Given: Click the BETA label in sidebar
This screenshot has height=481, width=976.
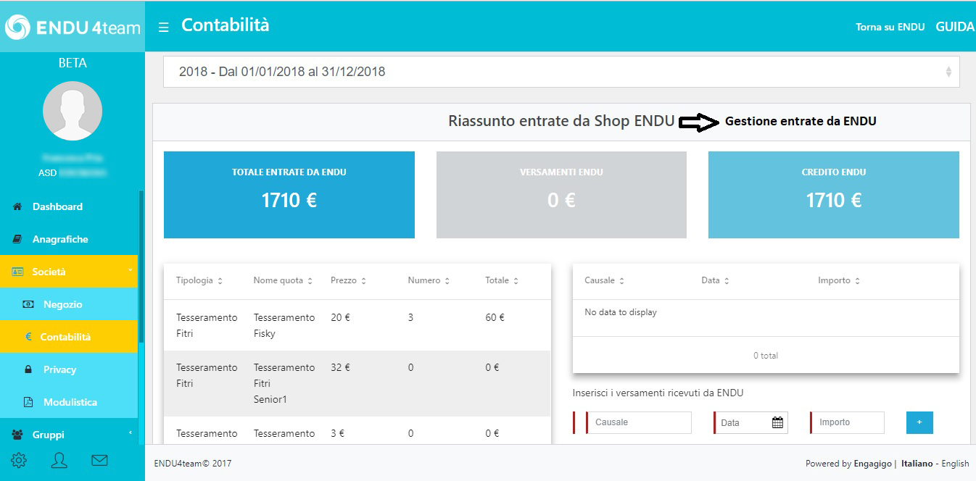Looking at the screenshot, I should (x=73, y=63).
